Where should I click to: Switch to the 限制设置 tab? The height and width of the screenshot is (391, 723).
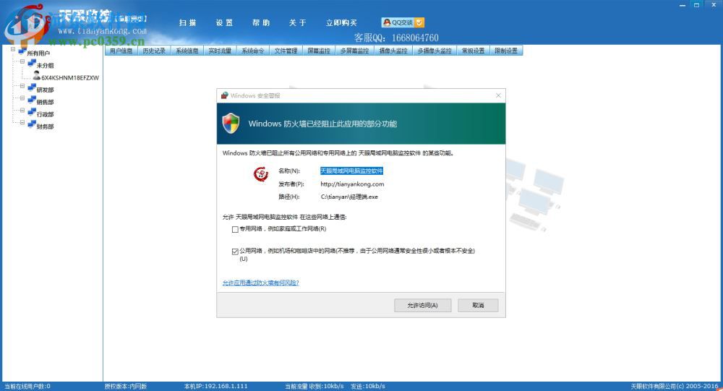(506, 51)
